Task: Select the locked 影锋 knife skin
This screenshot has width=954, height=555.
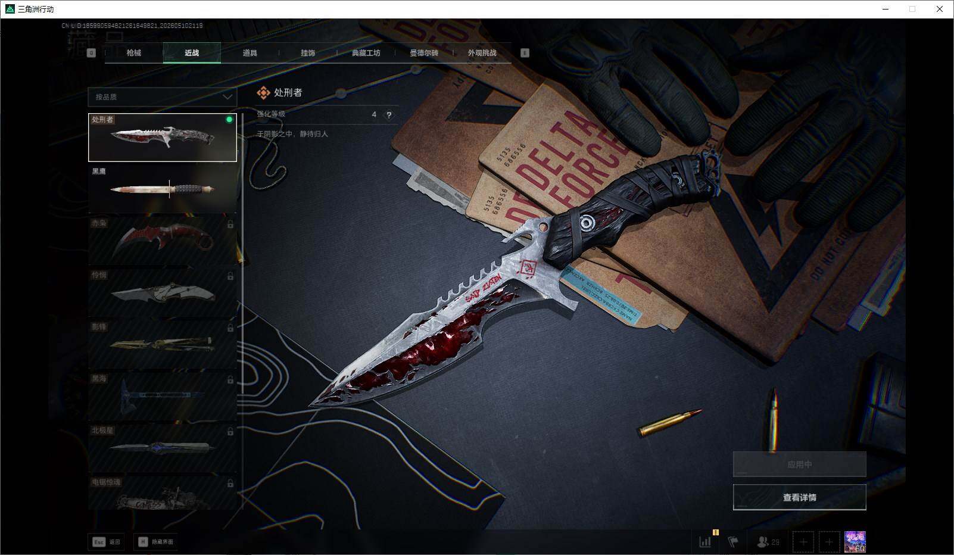Action: [163, 345]
